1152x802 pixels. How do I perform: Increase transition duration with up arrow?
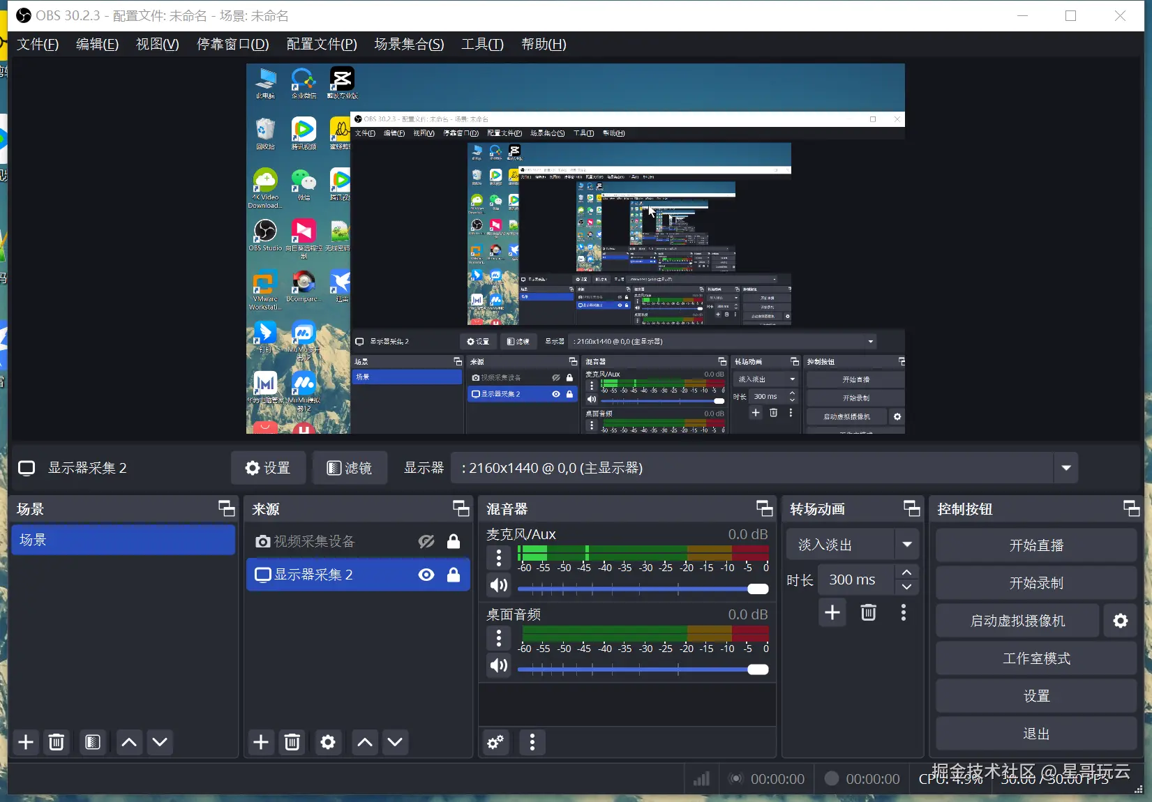click(x=907, y=572)
